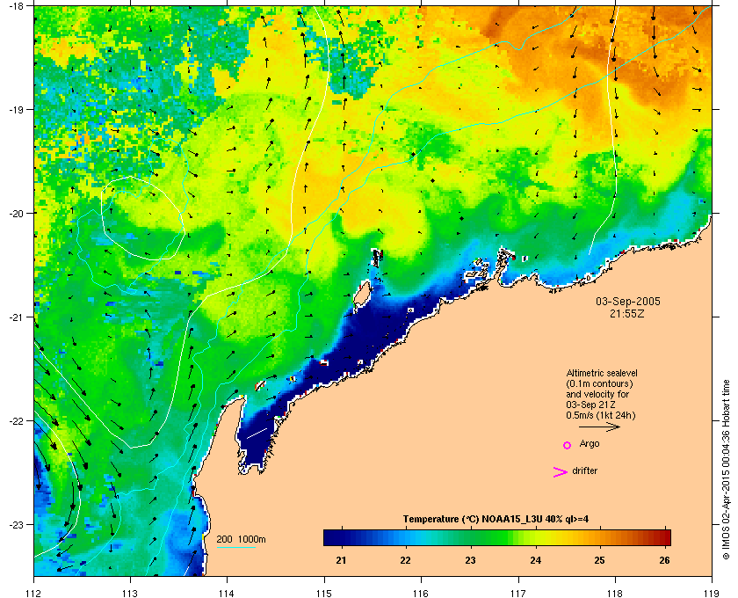This screenshot has height=598, width=738.
Task: Click the latitude label -21
Action: pos(16,317)
